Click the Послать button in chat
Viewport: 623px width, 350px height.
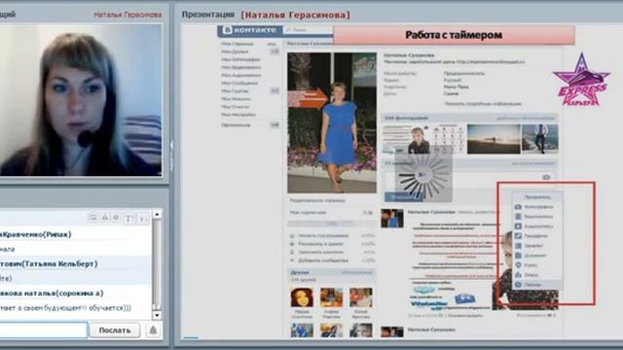click(115, 331)
